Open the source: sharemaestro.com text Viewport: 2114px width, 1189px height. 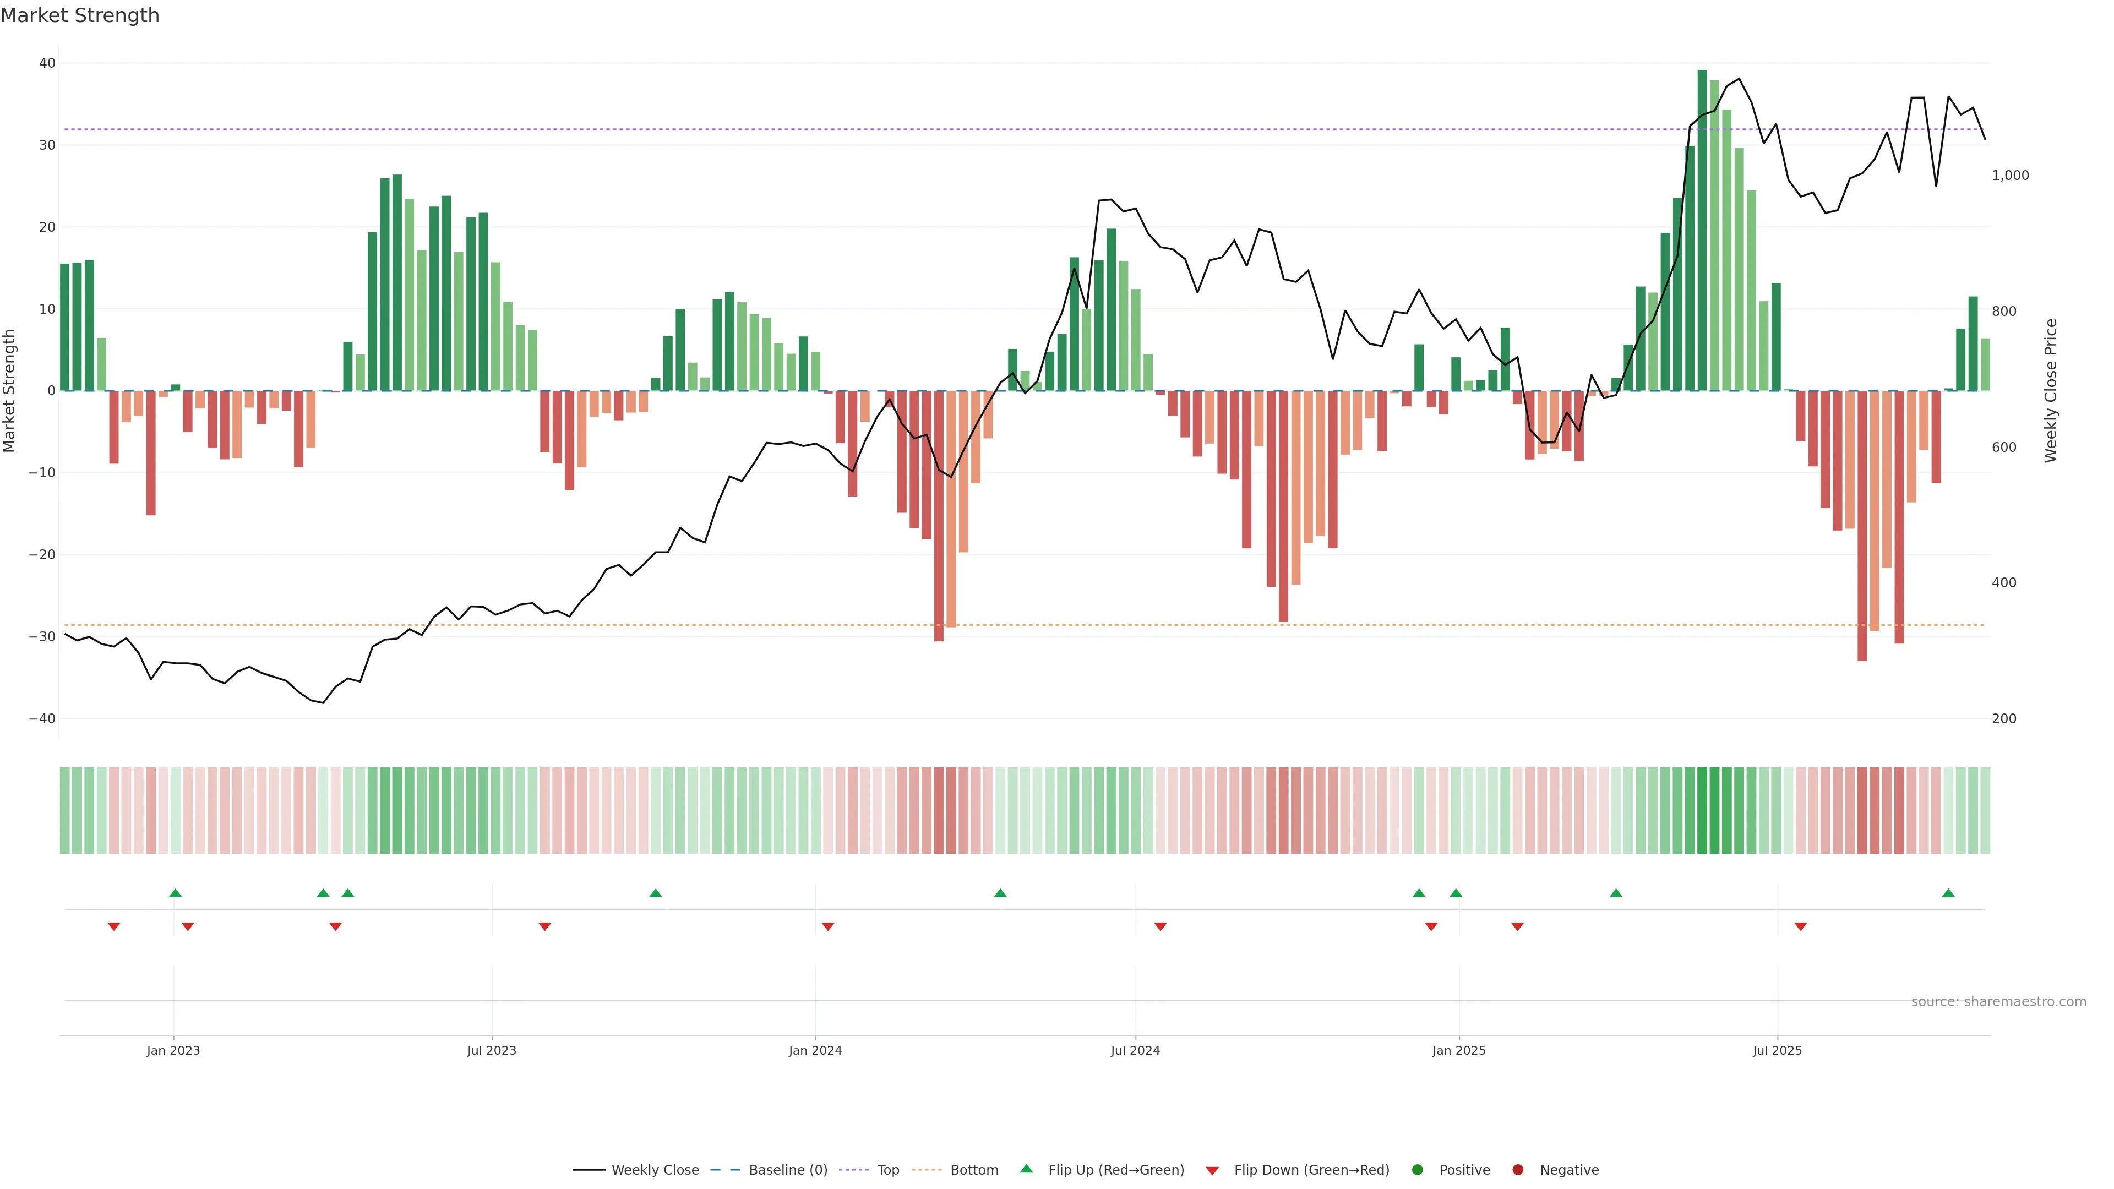(x=1998, y=1002)
